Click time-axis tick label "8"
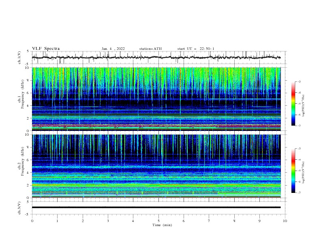Image resolution: width=321 pixels, height=248 pixels. 234,221
